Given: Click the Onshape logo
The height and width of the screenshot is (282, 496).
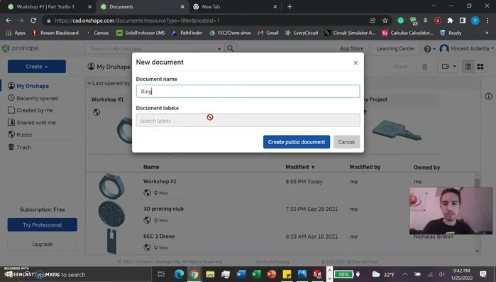Looking at the screenshot, I should [21, 48].
